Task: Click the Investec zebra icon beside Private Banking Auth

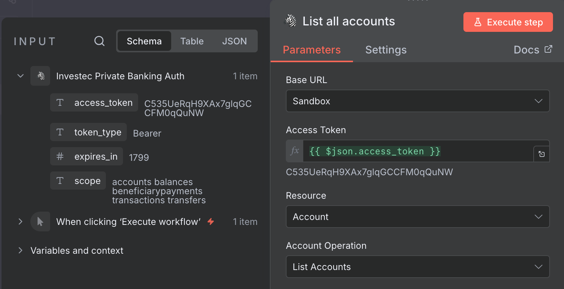Action: (40, 76)
